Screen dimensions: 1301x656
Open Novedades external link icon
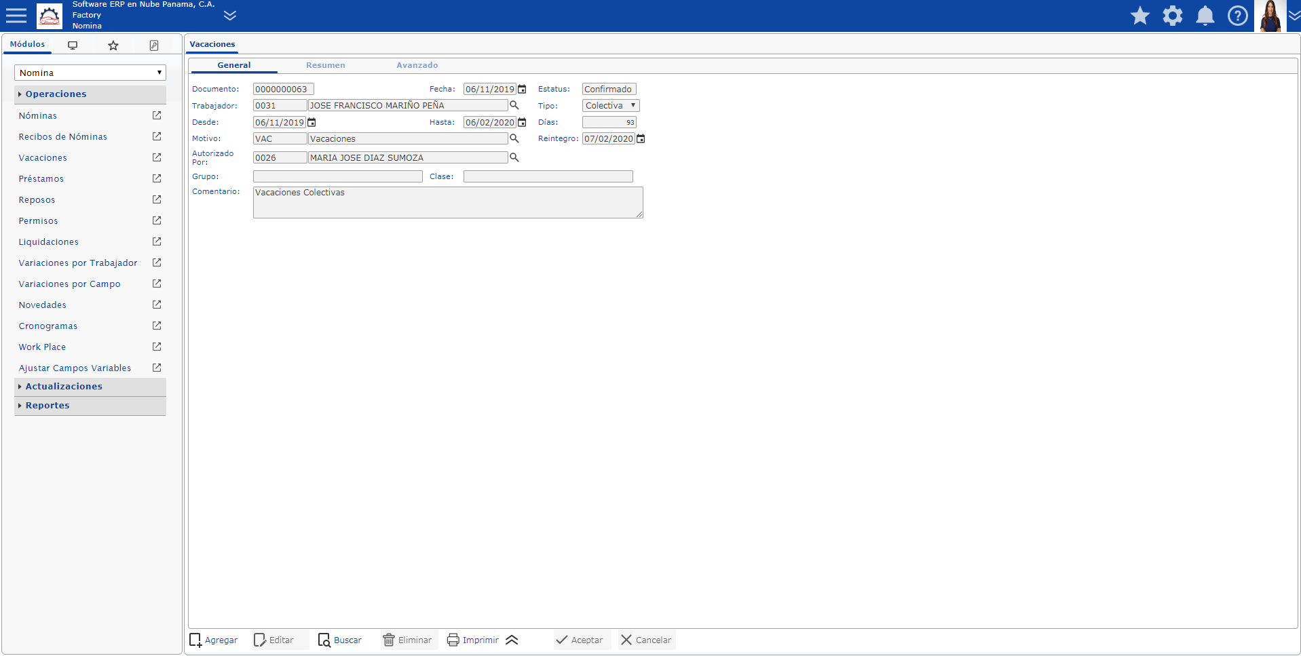click(x=157, y=305)
